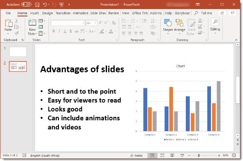Click the Shape Fill icon
The image size is (243, 161).
tap(200, 21)
